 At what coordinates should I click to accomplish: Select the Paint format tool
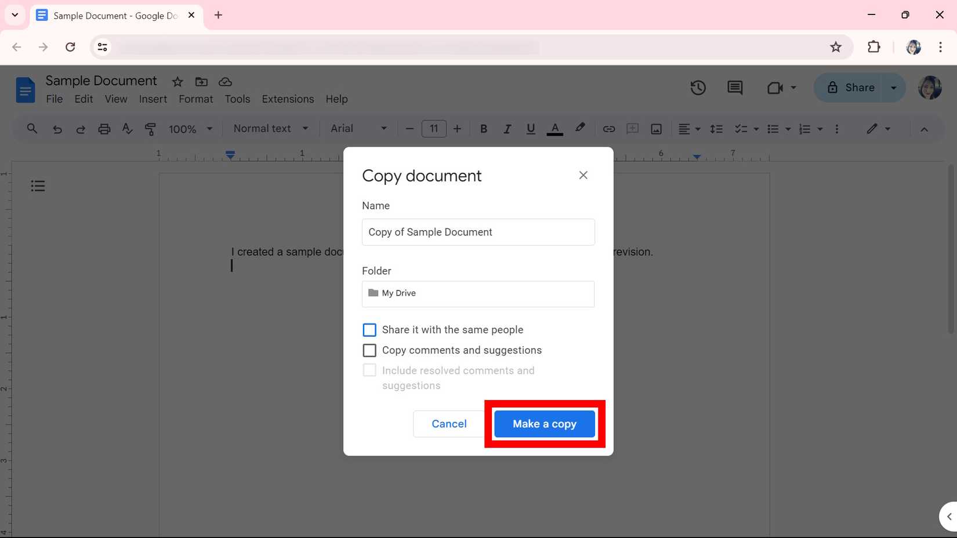150,129
